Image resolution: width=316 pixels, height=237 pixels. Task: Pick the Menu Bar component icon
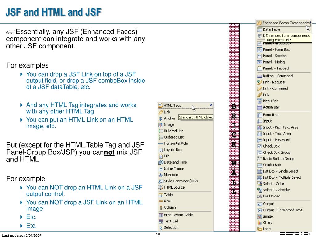point(260,101)
